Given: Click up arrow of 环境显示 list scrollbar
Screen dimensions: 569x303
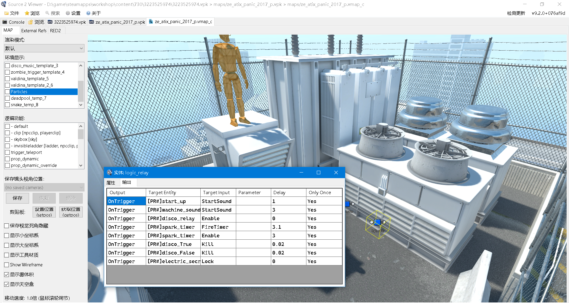Looking at the screenshot, I should coord(81,65).
